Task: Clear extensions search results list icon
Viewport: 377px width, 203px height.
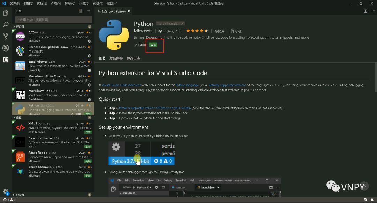Action: [x=81, y=11]
